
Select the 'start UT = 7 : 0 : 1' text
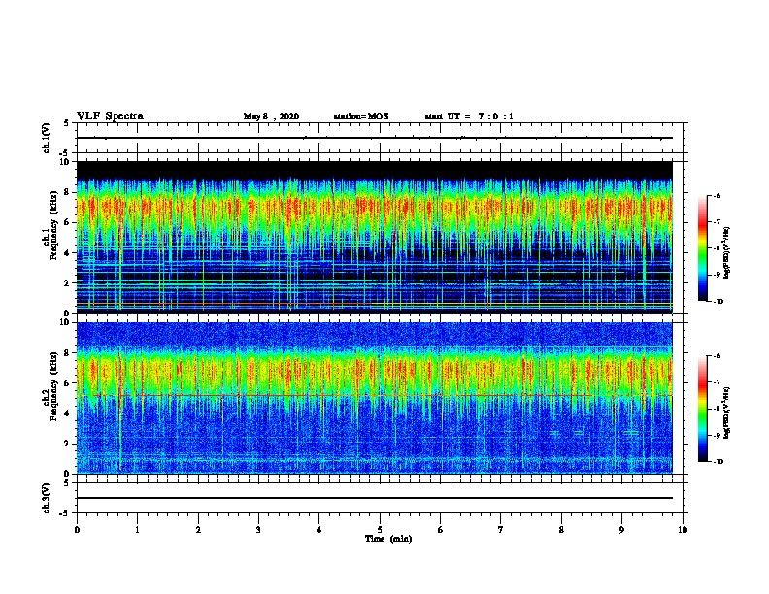(469, 116)
